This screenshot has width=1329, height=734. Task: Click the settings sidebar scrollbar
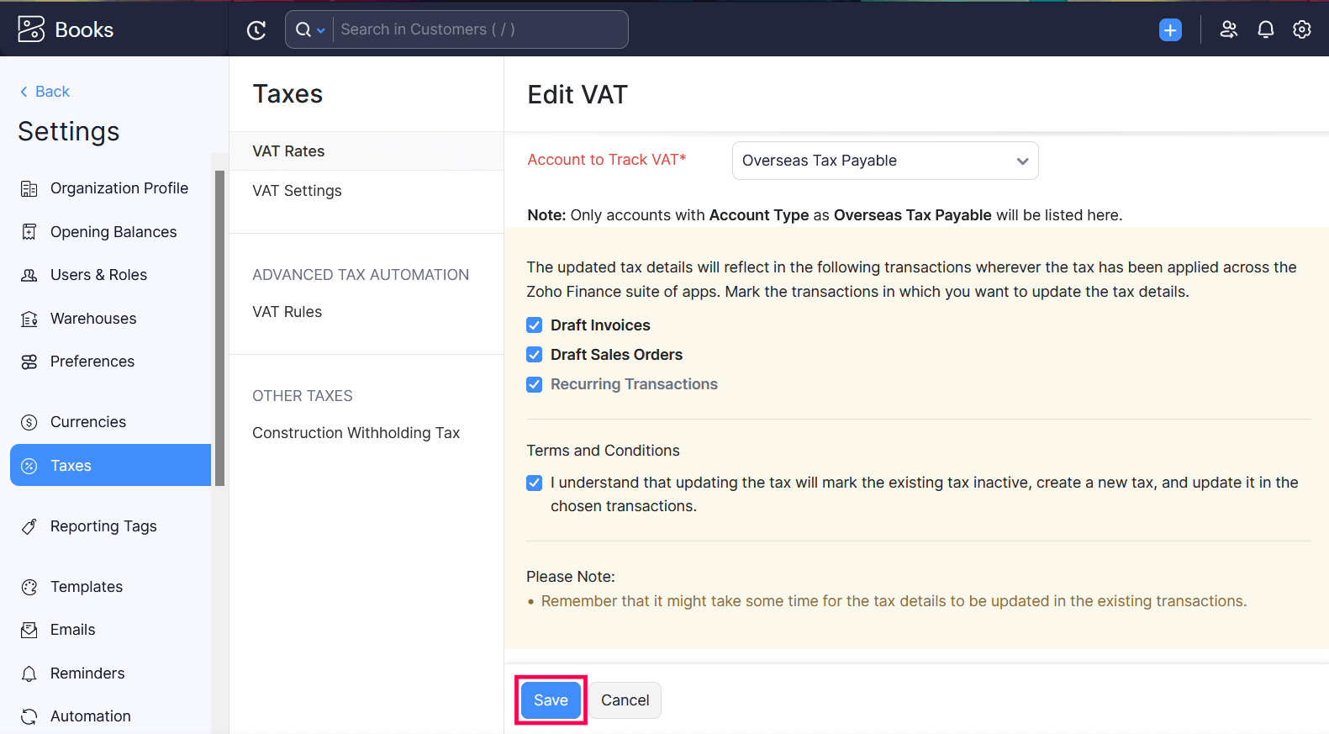(x=219, y=328)
